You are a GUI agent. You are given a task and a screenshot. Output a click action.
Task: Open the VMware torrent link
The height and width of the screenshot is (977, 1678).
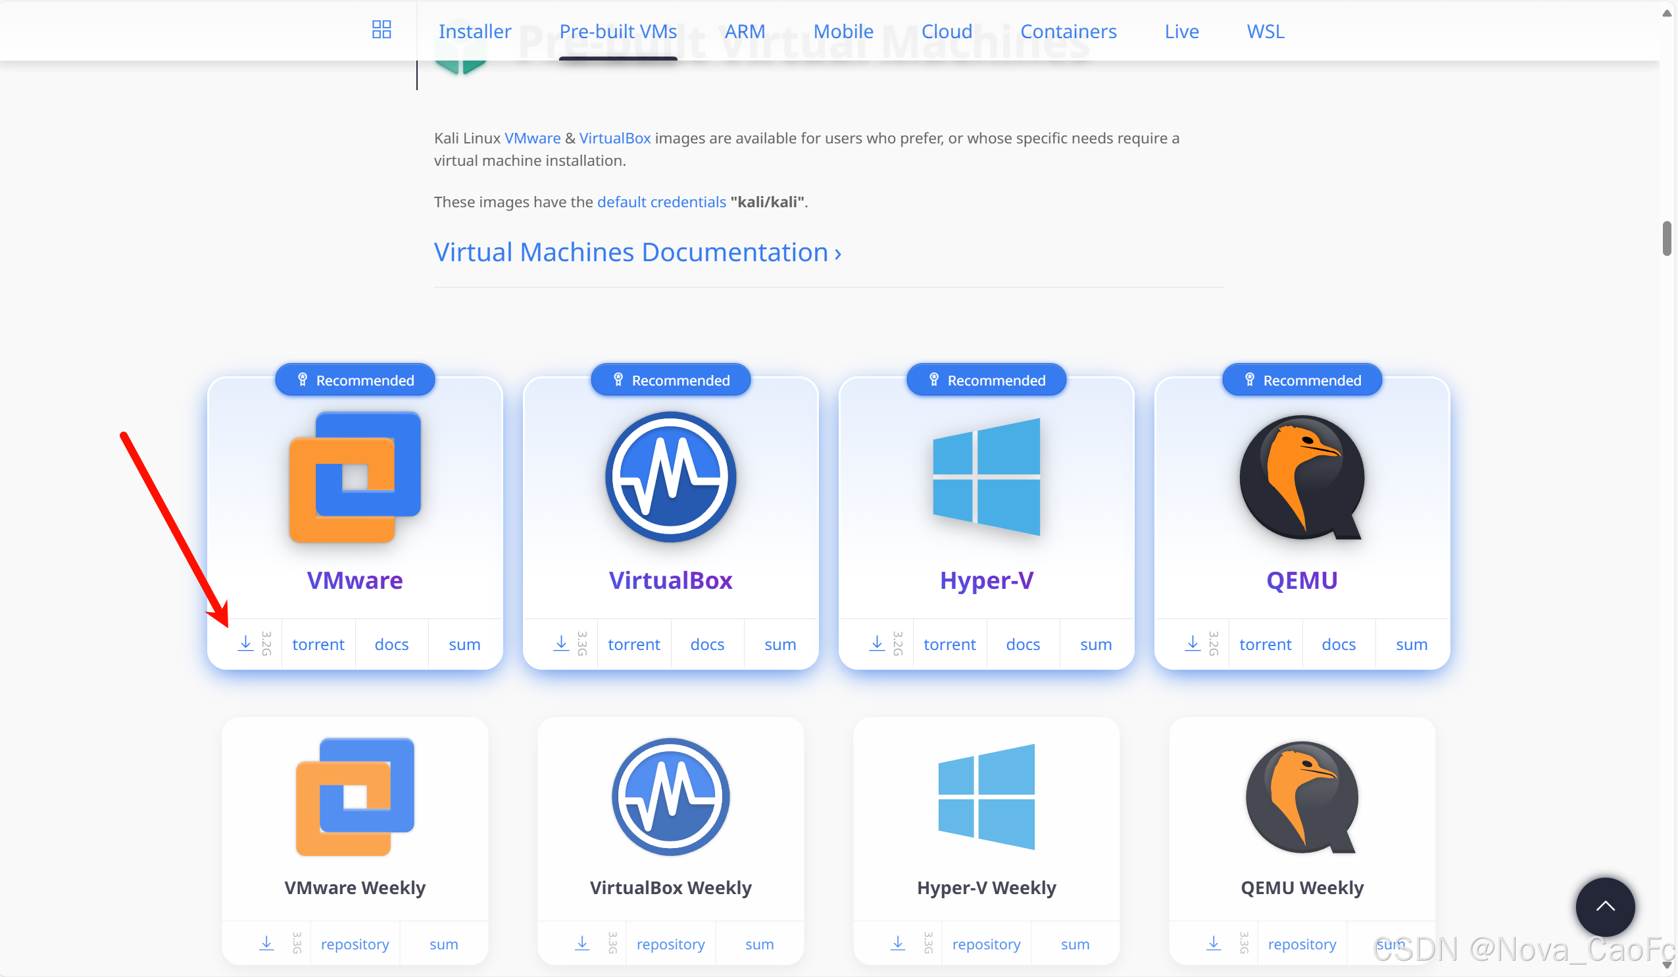(x=318, y=644)
